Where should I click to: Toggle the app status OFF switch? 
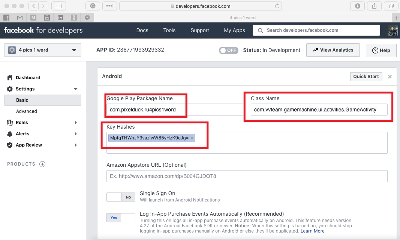coord(229,50)
